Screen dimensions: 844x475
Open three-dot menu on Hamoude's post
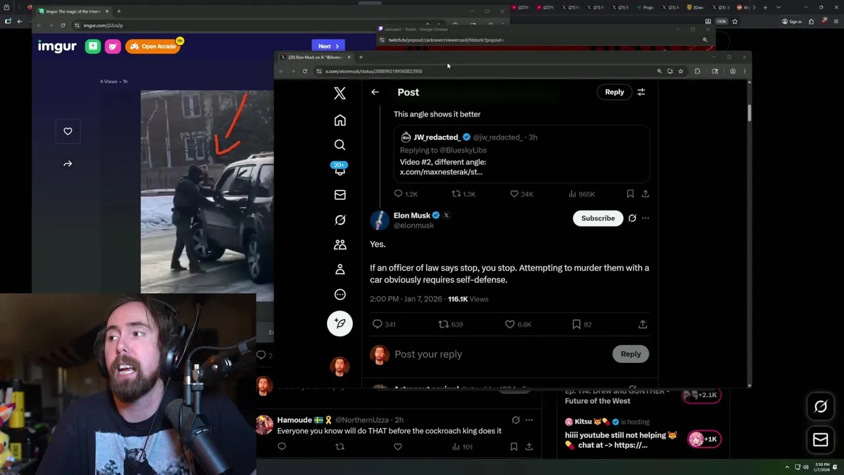tap(529, 420)
